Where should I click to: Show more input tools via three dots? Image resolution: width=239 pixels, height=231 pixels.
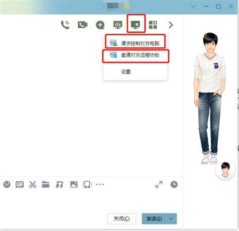coord(100,185)
